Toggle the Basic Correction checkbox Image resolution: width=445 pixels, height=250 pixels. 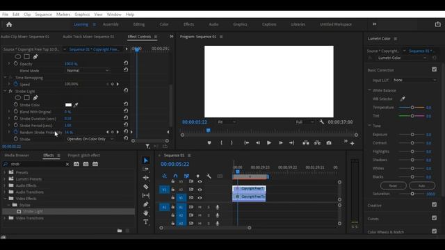tap(434, 69)
